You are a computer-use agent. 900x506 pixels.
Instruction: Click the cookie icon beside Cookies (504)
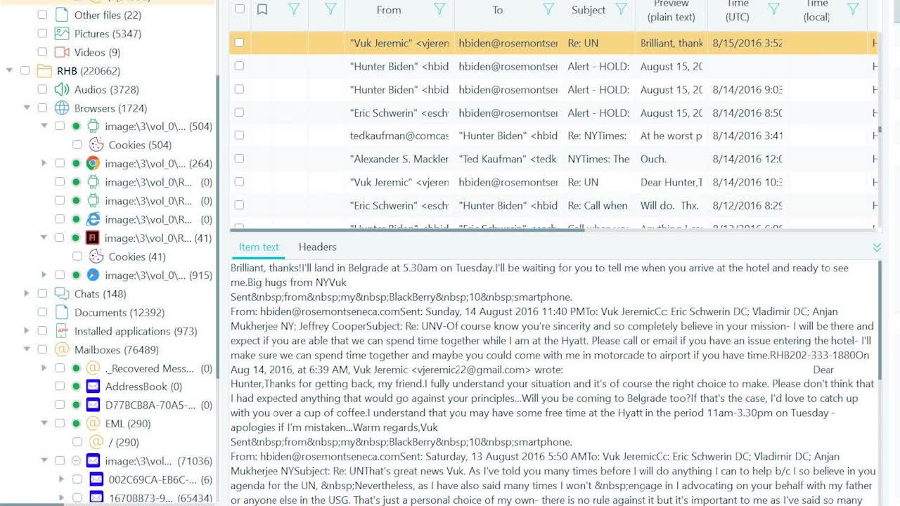pyautogui.click(x=96, y=145)
